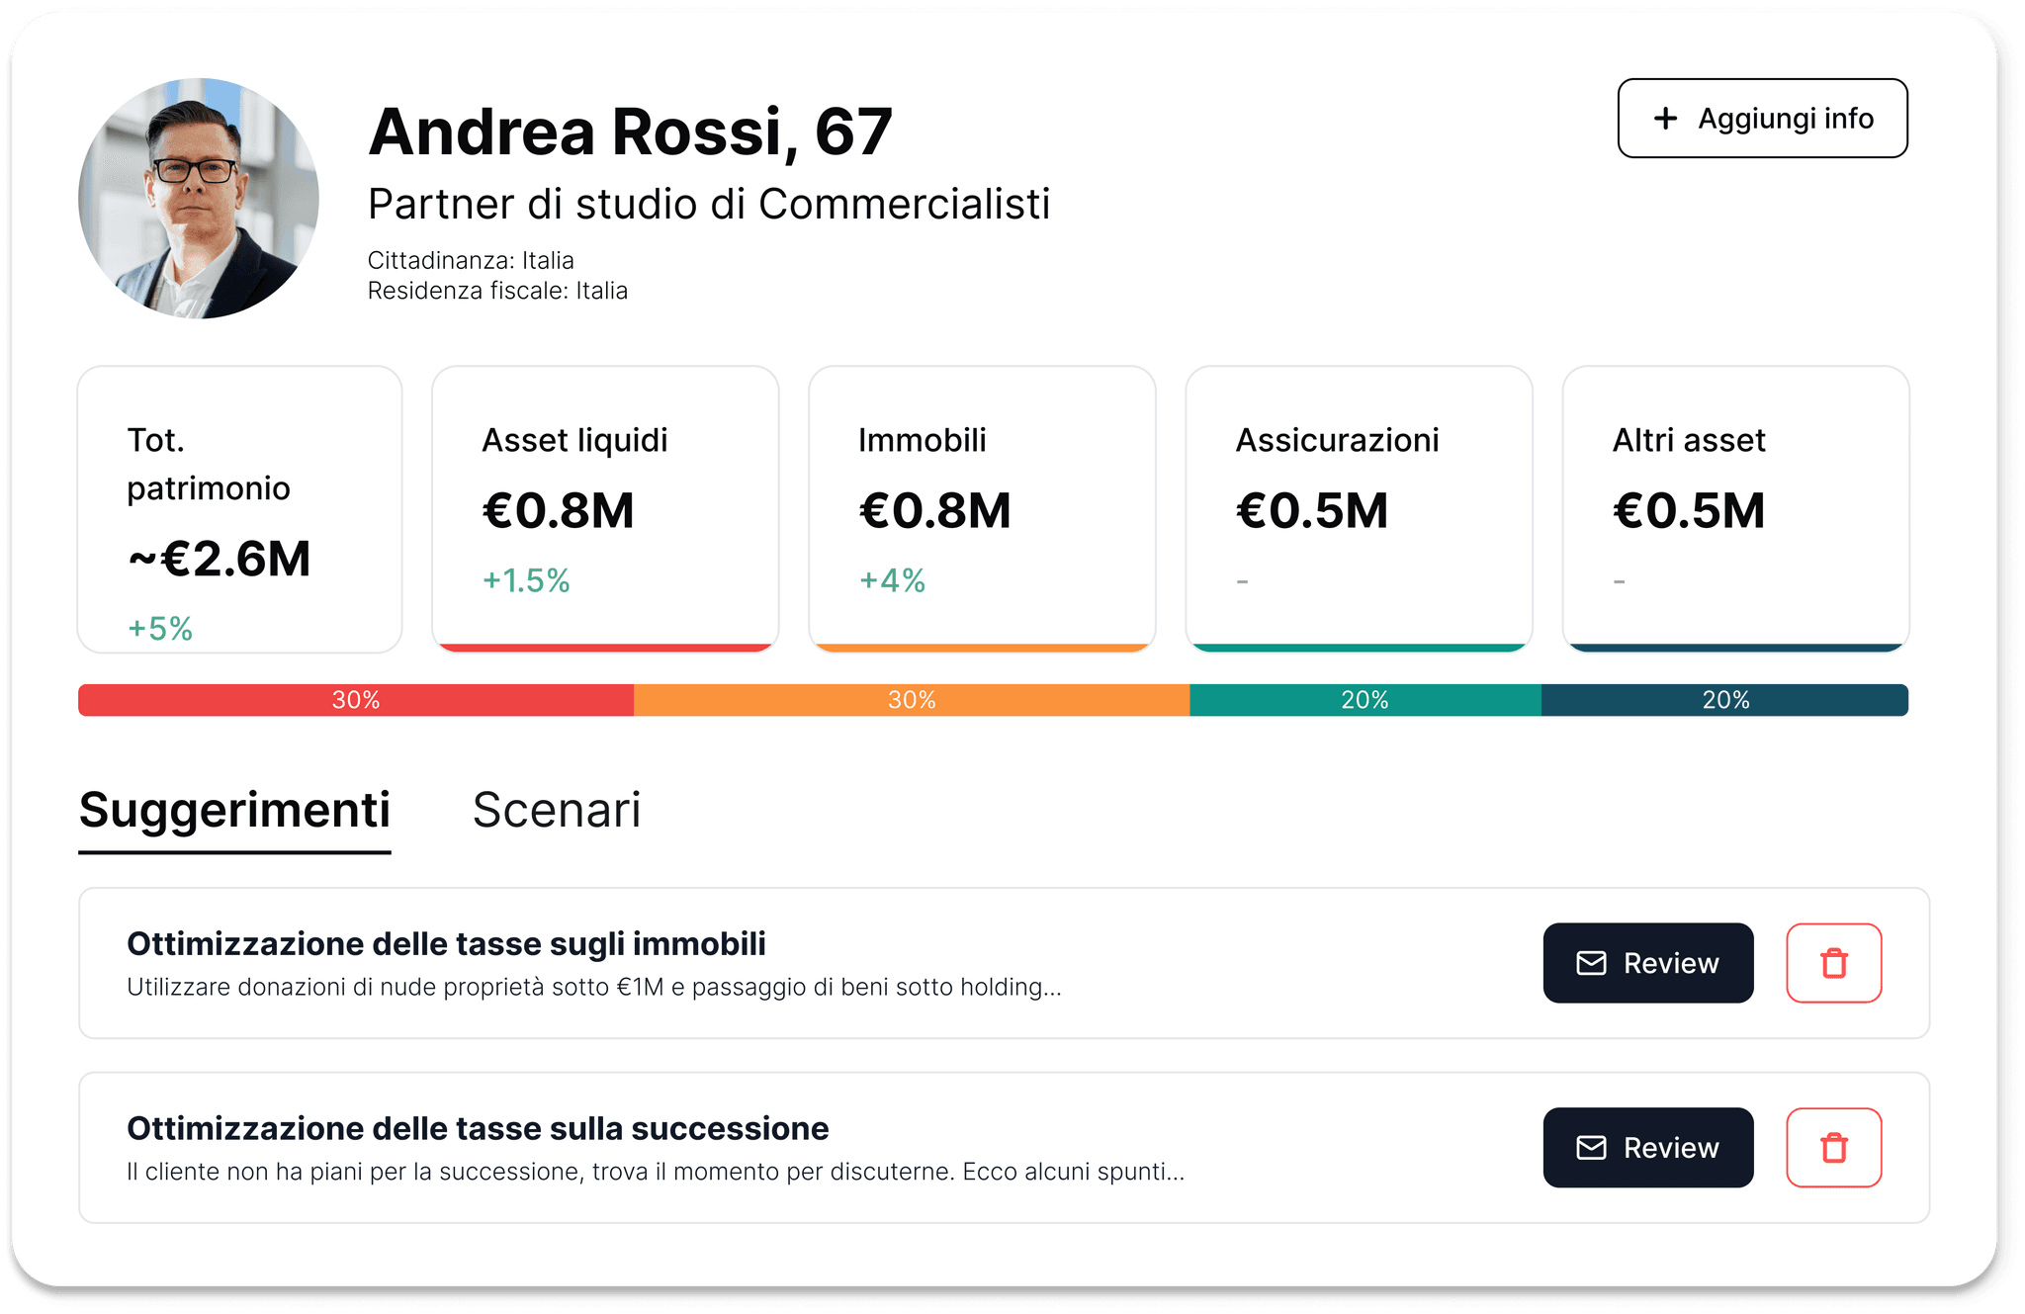This screenshot has width=2025, height=1314.
Task: Select the Immobili card
Action: pyautogui.click(x=982, y=509)
